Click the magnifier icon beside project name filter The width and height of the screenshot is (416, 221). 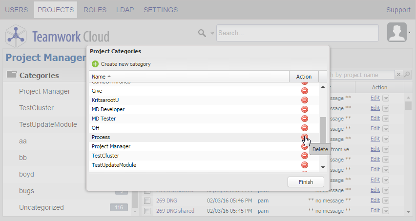click(407, 75)
